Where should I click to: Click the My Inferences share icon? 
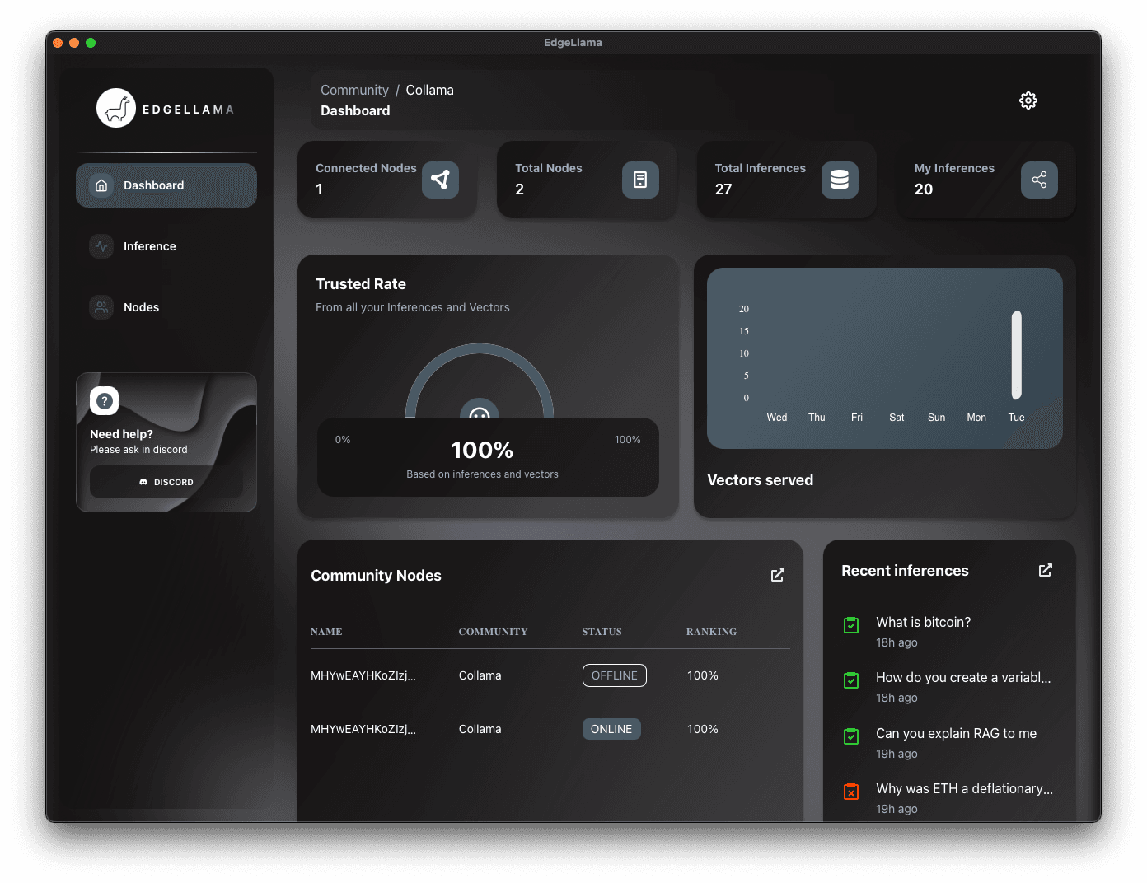tap(1038, 180)
